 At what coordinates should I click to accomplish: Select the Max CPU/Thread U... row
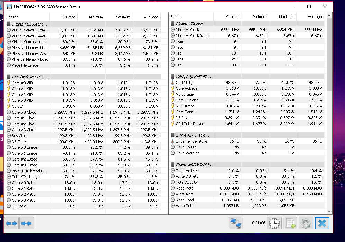(82, 171)
